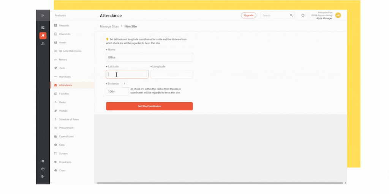The width and height of the screenshot is (389, 194).
Task: Click the Features panel heading
Action: tap(60, 15)
